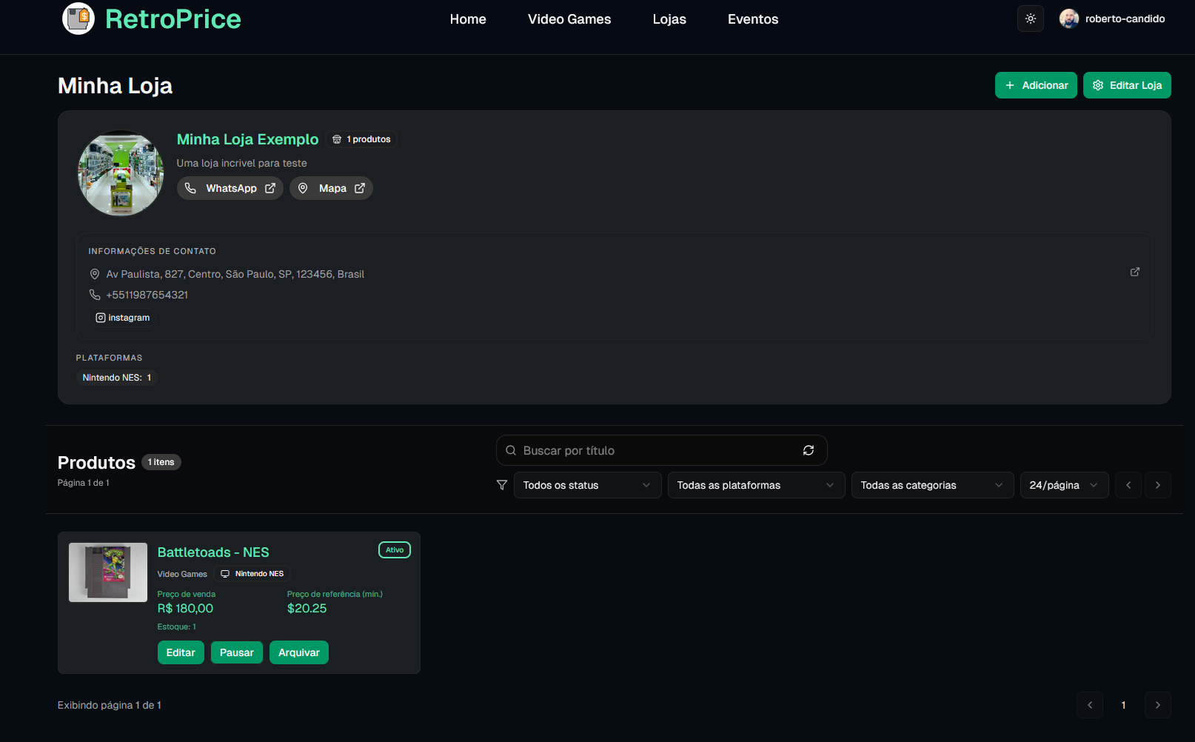Change items per page from 24/página
Viewport: 1195px width, 742px height.
1063,485
